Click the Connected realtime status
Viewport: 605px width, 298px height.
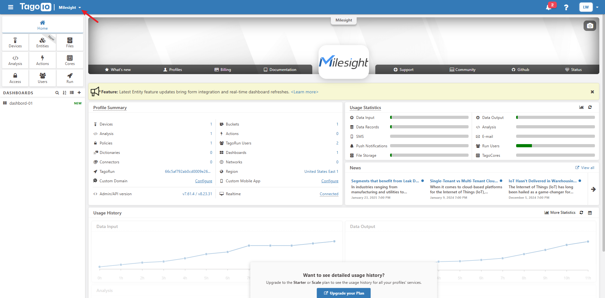coord(329,194)
